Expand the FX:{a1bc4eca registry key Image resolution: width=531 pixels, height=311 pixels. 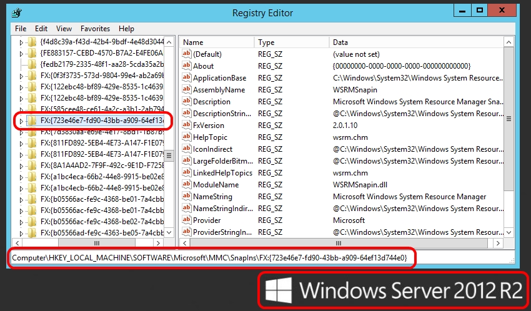tap(21, 177)
